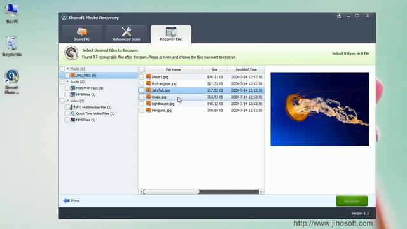Click the image icon beside Lighthouse.jpg
Viewport: 407px width, 229px height.
pos(148,103)
